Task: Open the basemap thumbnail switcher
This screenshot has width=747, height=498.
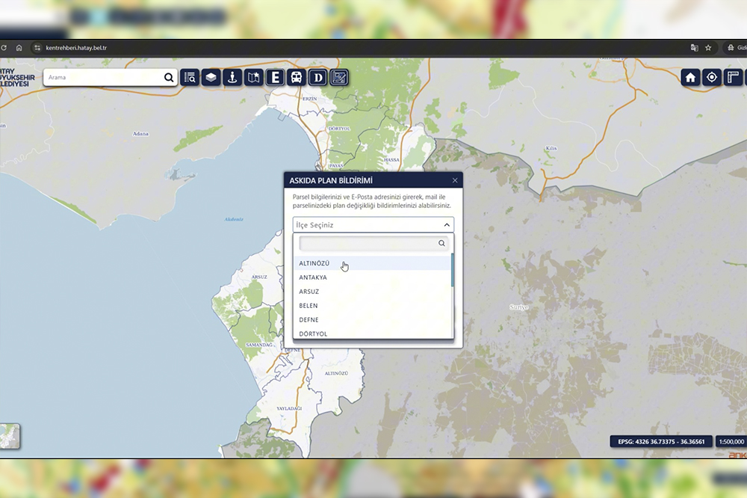Action: tap(9, 436)
